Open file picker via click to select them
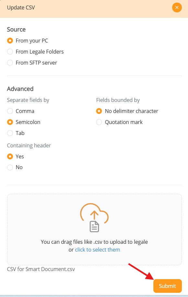Image resolution: width=188 pixels, height=297 pixels. click(97, 250)
